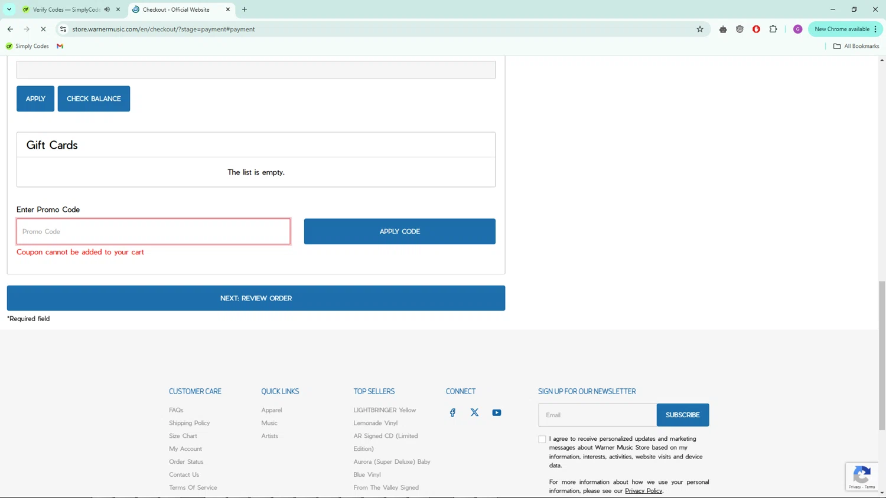886x498 pixels.
Task: Bookmark this page with the star icon
Action: click(x=700, y=29)
